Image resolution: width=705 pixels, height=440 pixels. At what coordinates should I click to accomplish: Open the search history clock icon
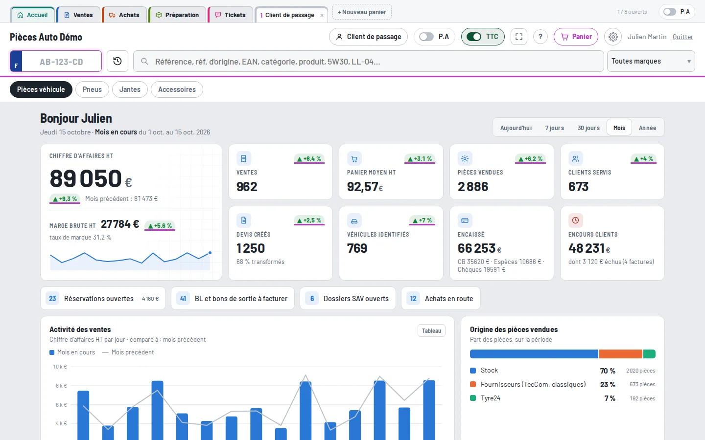pyautogui.click(x=117, y=61)
